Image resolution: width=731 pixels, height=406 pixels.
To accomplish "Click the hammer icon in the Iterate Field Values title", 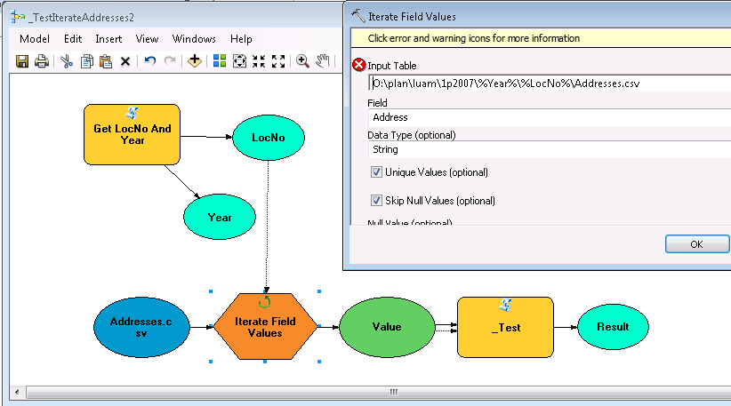I will coord(358,16).
